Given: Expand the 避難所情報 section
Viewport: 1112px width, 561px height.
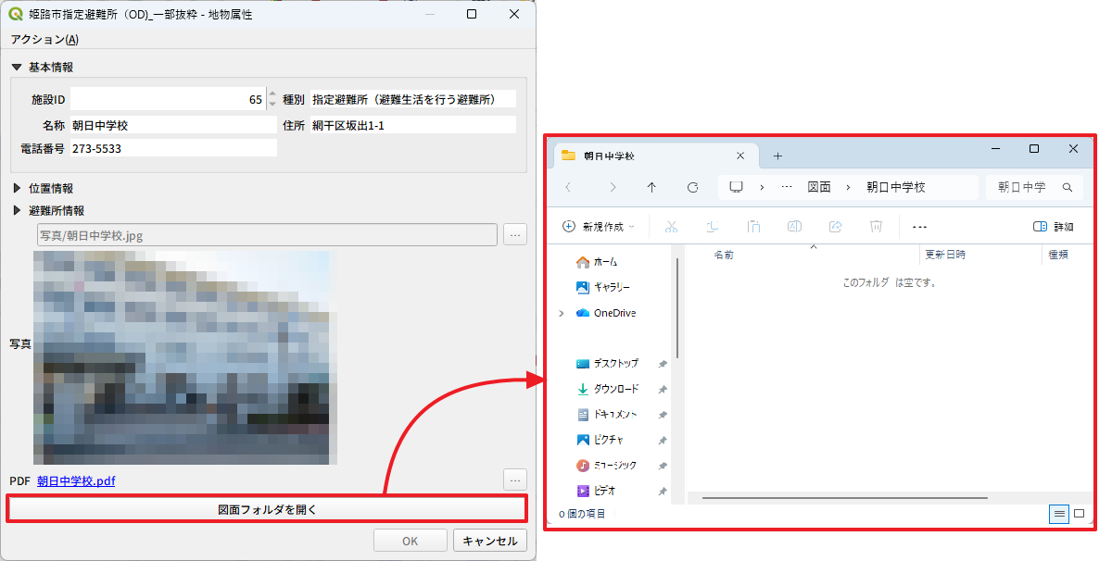Looking at the screenshot, I should [x=17, y=210].
